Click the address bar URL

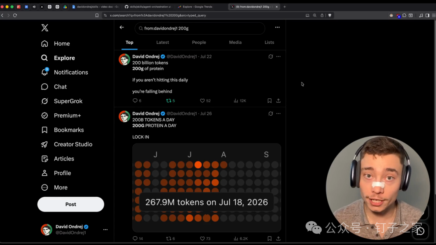point(158,15)
